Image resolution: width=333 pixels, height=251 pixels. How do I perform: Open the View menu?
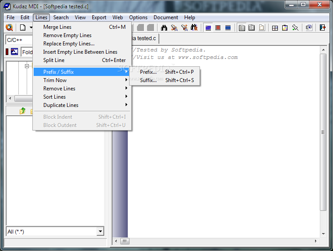[x=80, y=17]
